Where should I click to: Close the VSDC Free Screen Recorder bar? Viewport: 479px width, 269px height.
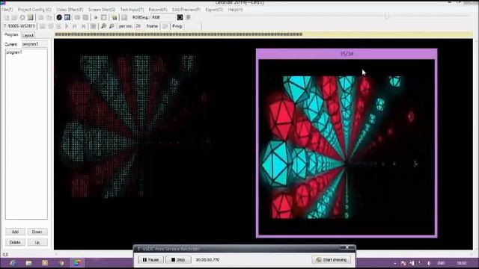347,247
